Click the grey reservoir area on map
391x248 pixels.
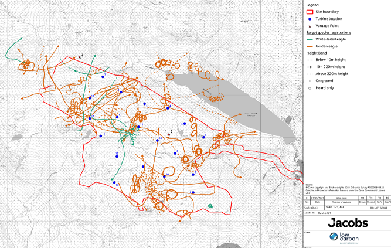(x=234, y=100)
